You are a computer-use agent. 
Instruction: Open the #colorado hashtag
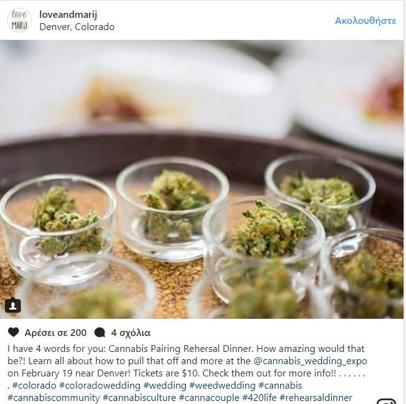pyautogui.click(x=34, y=386)
